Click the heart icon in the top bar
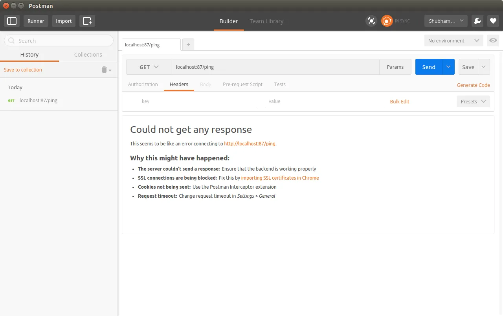 pos(493,21)
